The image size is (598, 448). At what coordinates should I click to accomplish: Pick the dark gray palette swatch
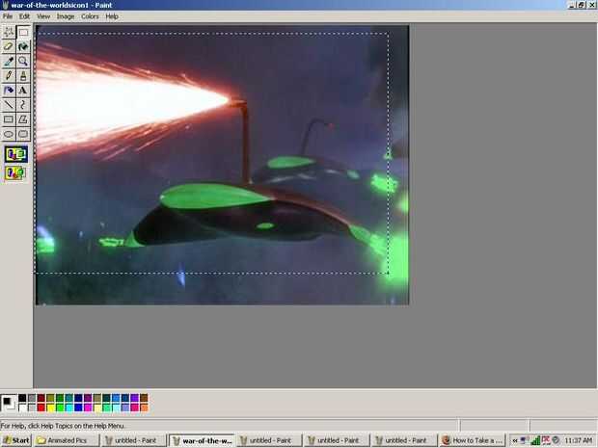pos(32,399)
